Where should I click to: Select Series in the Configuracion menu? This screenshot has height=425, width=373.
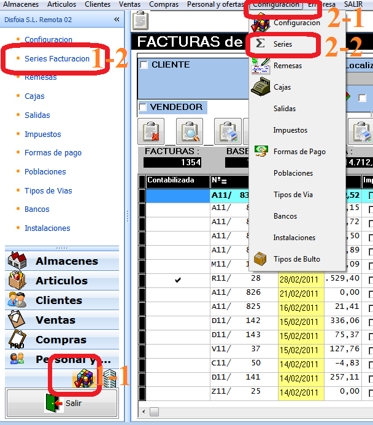(283, 44)
